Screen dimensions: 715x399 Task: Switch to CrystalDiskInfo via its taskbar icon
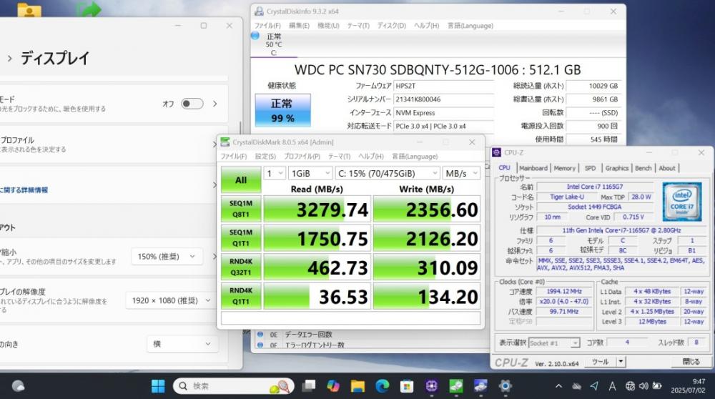pyautogui.click(x=480, y=386)
